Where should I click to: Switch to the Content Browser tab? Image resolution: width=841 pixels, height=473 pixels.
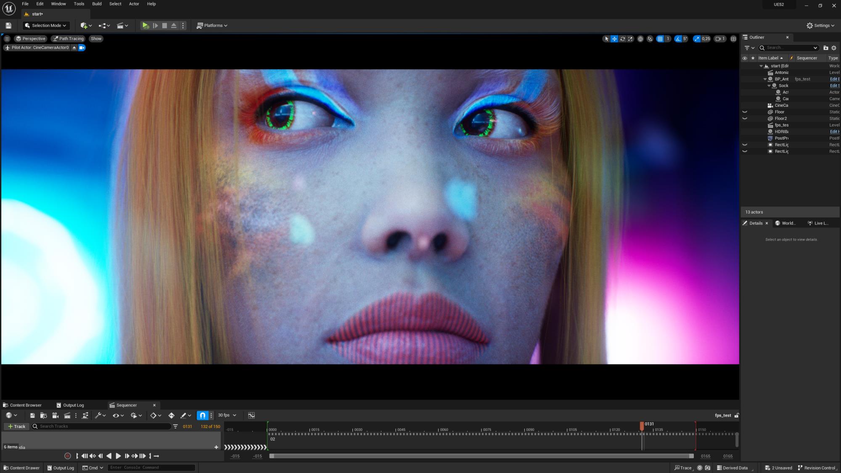pos(22,405)
